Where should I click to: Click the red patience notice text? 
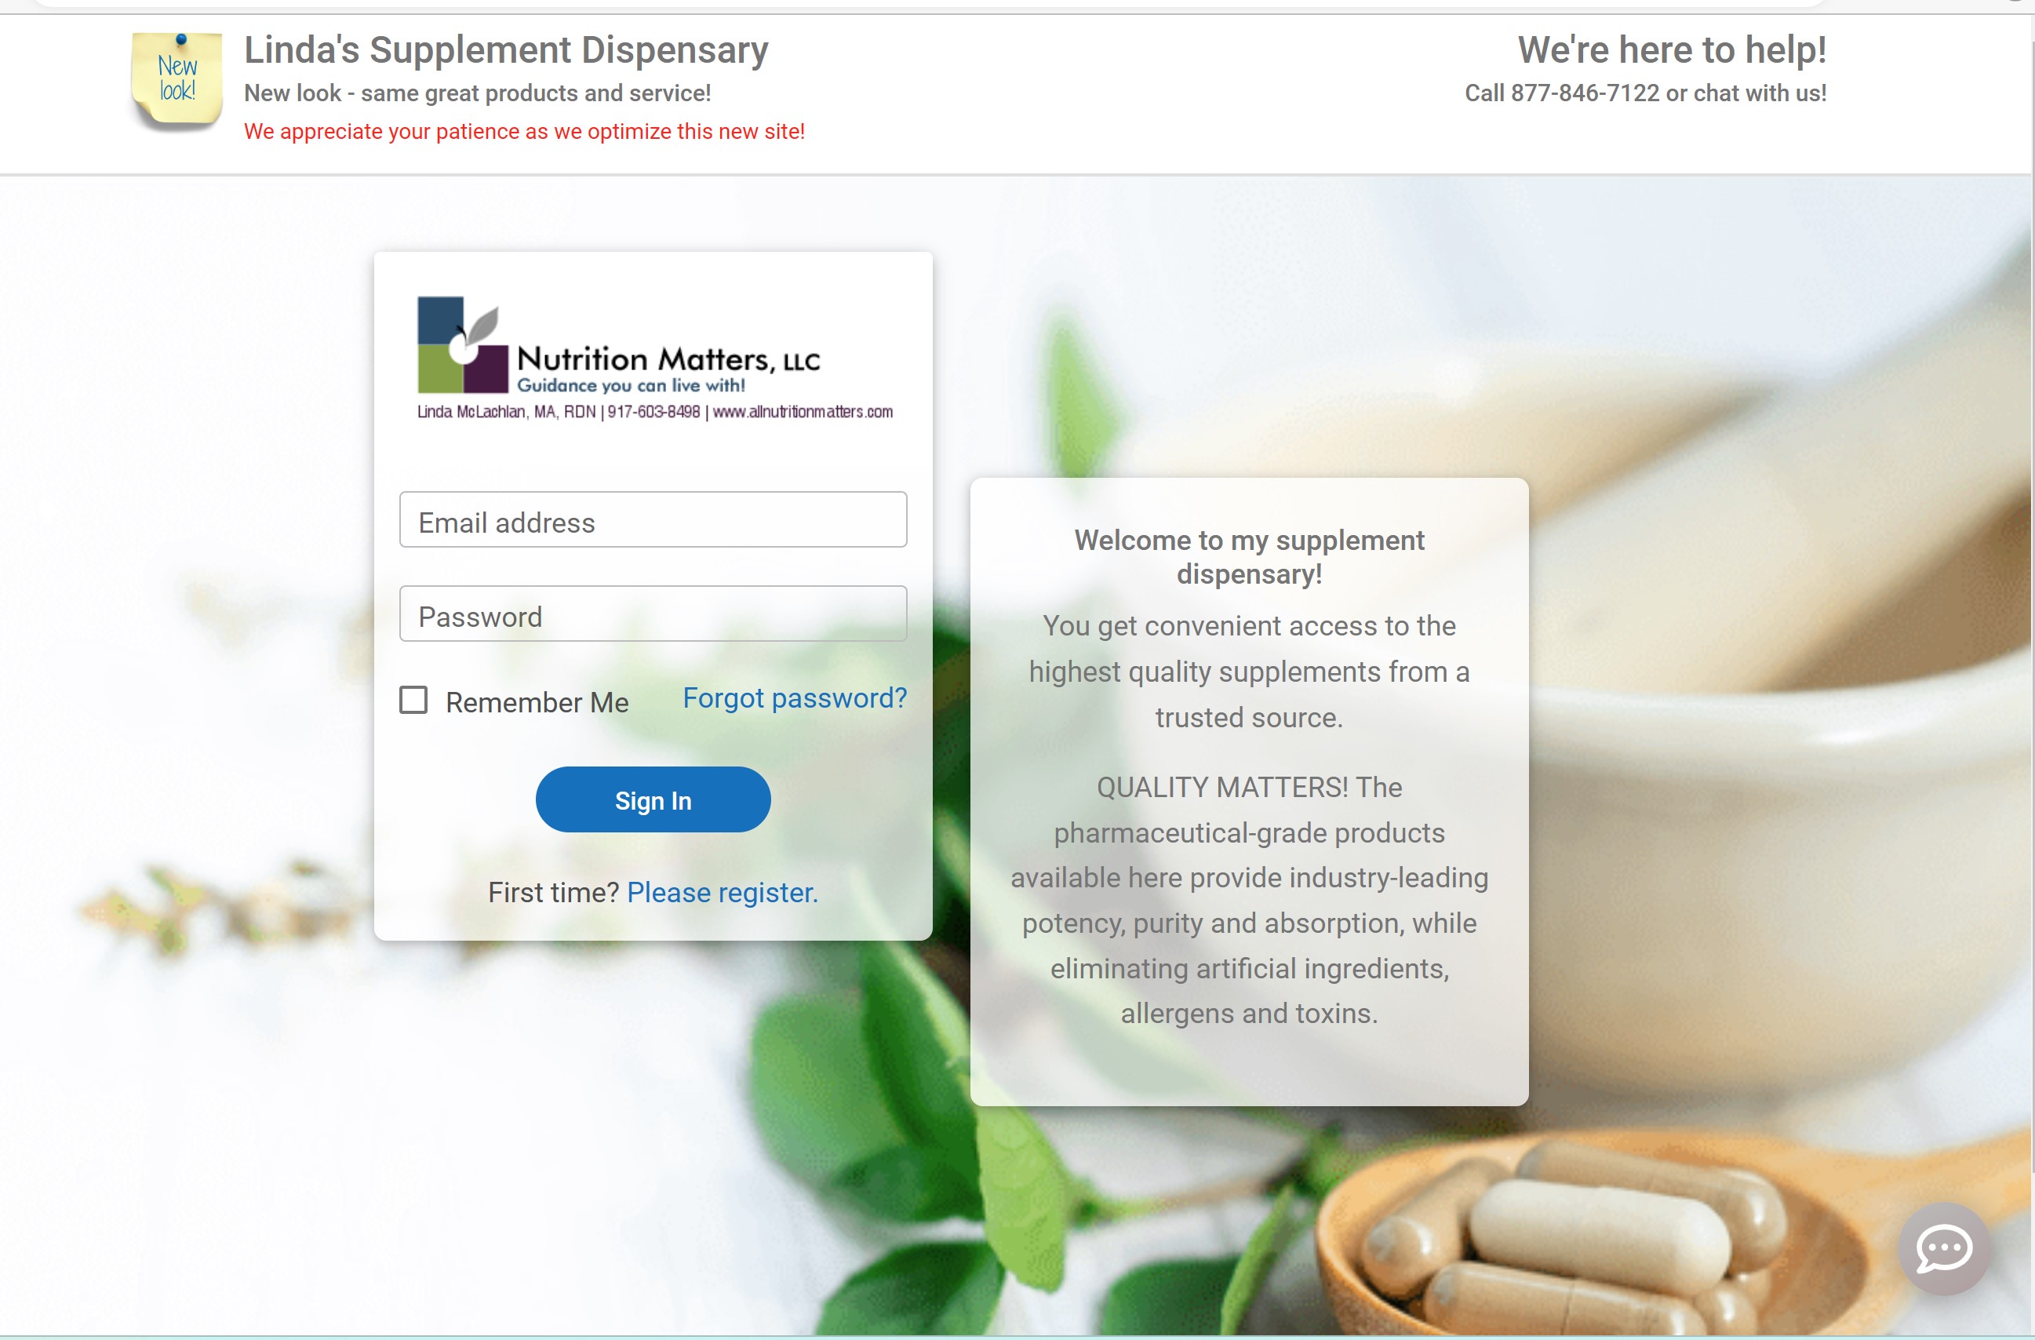point(524,132)
